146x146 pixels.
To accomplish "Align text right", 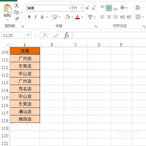I will pos(115,17).
